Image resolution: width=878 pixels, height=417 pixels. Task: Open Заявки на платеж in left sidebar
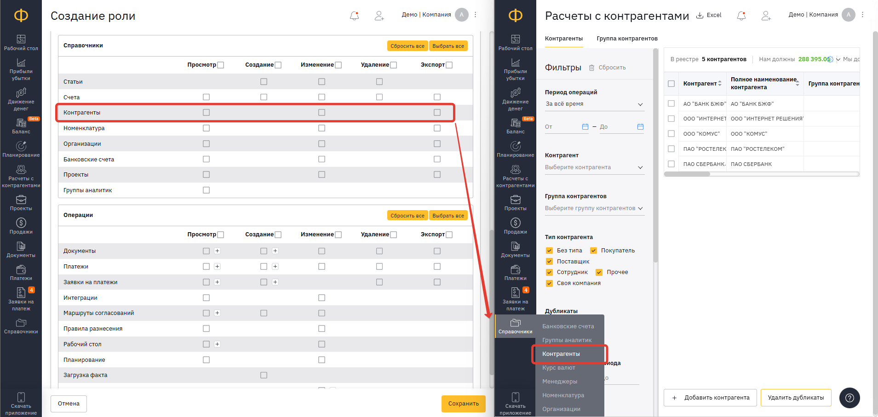21,299
